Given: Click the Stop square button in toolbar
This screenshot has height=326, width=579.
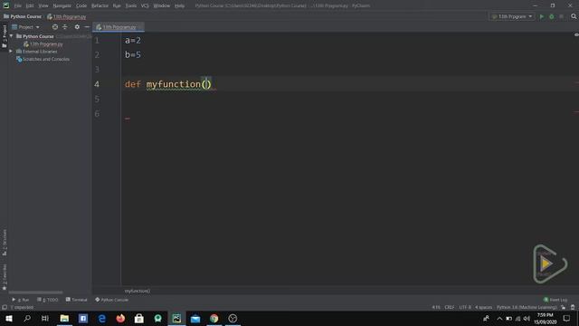Looking at the screenshot, I should (x=561, y=16).
